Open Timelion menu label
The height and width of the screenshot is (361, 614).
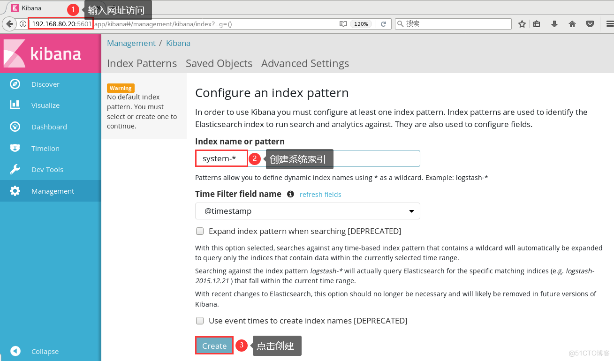[45, 149]
